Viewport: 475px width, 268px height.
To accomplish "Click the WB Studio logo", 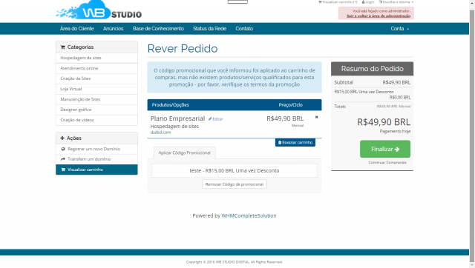I will 99,10.
